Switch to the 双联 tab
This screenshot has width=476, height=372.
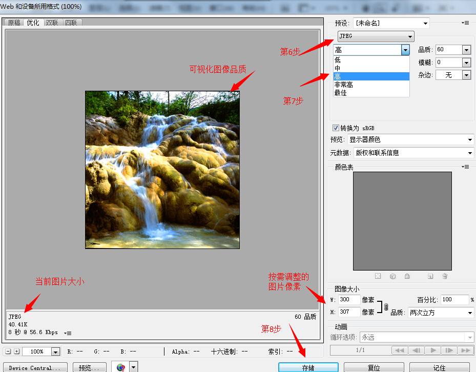point(52,23)
